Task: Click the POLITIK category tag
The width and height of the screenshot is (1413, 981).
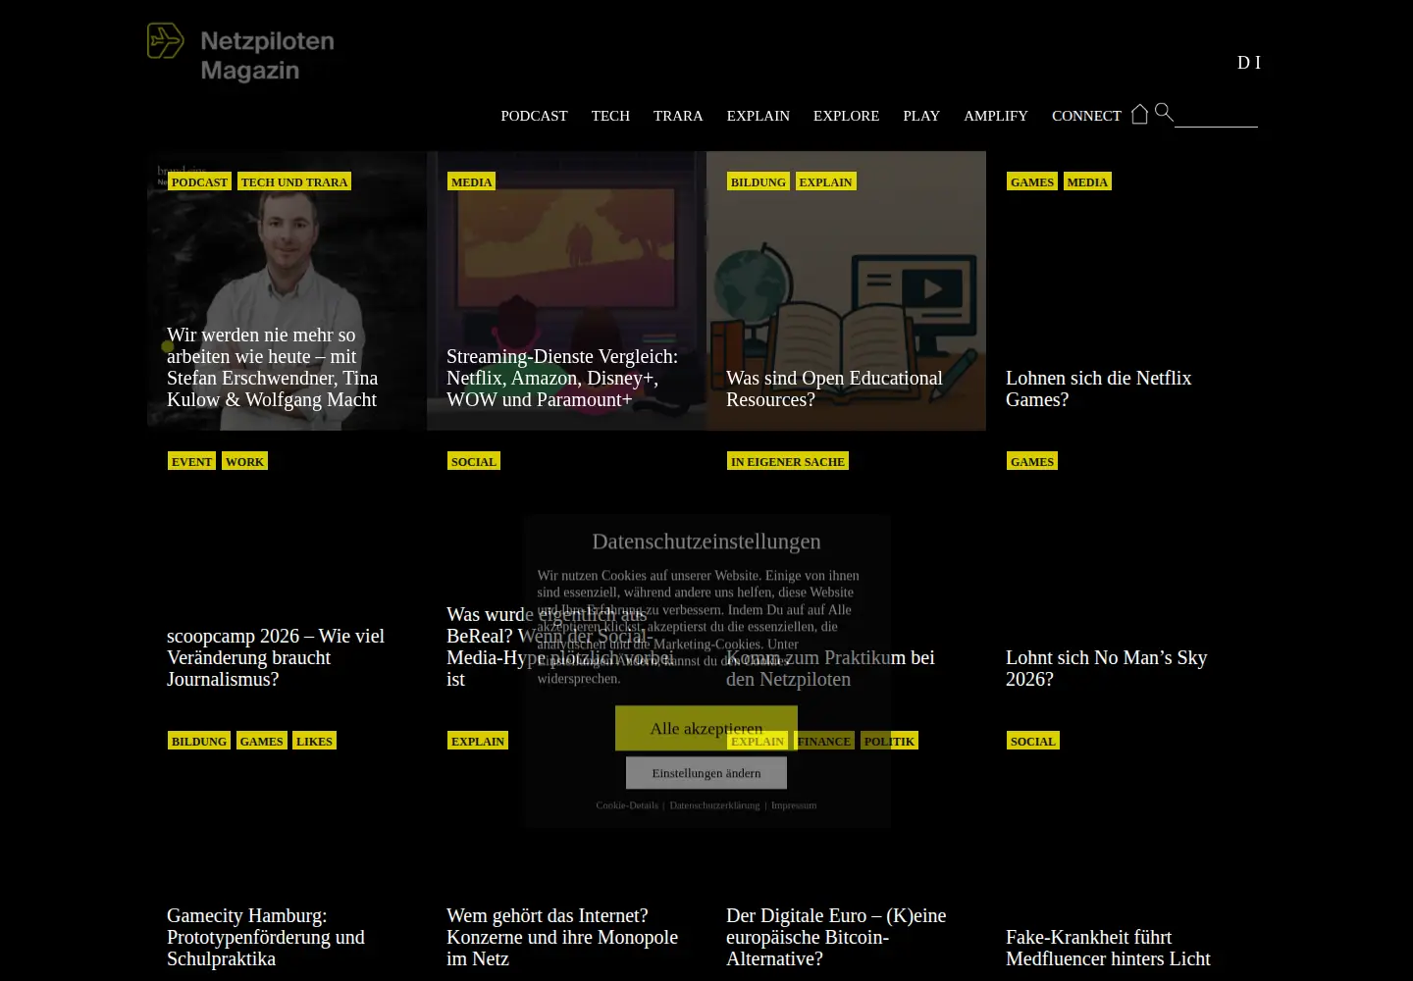Action: [889, 741]
